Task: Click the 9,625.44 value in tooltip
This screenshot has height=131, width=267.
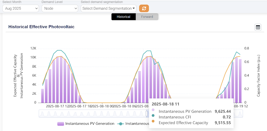Action: click(x=223, y=111)
